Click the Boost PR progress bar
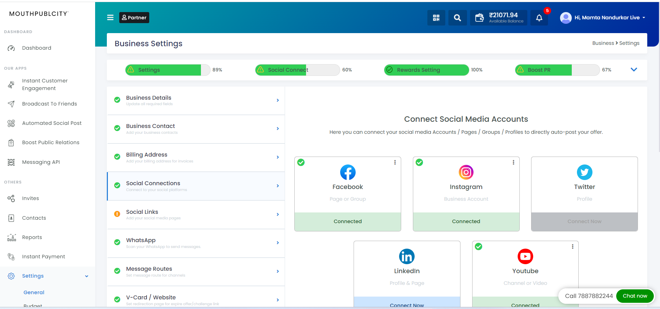The image size is (660, 309). coord(557,70)
